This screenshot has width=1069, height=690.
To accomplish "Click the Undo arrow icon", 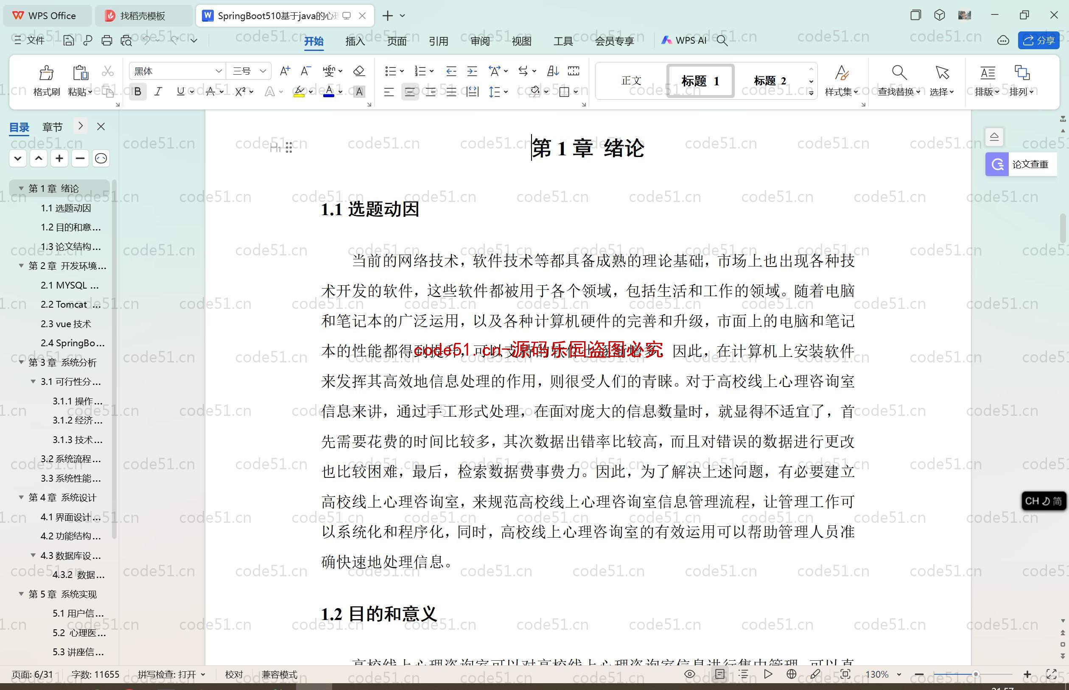I will [146, 40].
